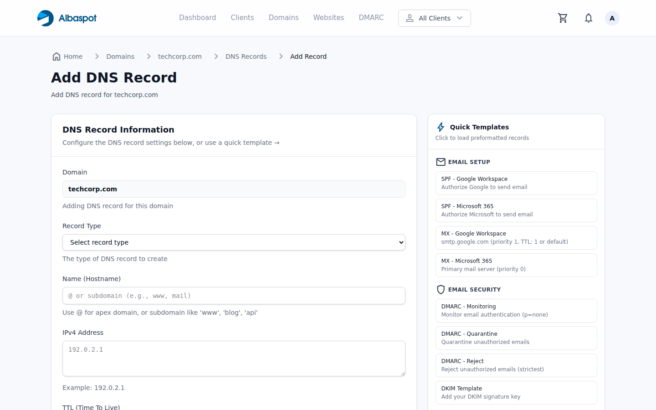Viewport: 656px width, 410px height.
Task: Go to the Websites page
Action: (x=328, y=18)
